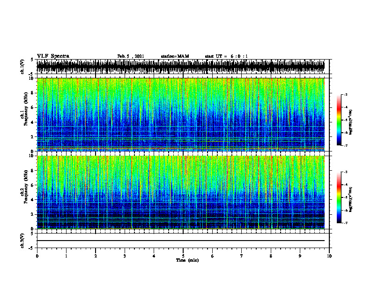Click the "ch.3(V)" axis label
371x287 pixels.
pyautogui.click(x=22, y=241)
